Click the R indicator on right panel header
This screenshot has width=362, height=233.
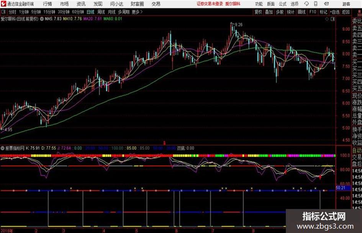click(x=359, y=11)
